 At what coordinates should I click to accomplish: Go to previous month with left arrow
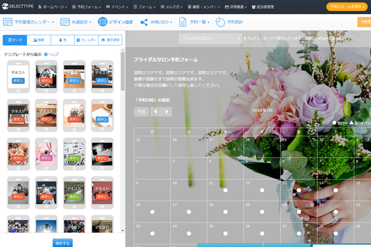[156, 112]
